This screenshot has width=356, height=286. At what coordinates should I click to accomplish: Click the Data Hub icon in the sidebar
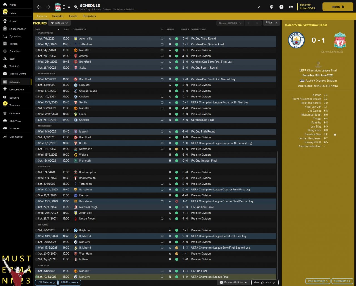click(x=5, y=51)
